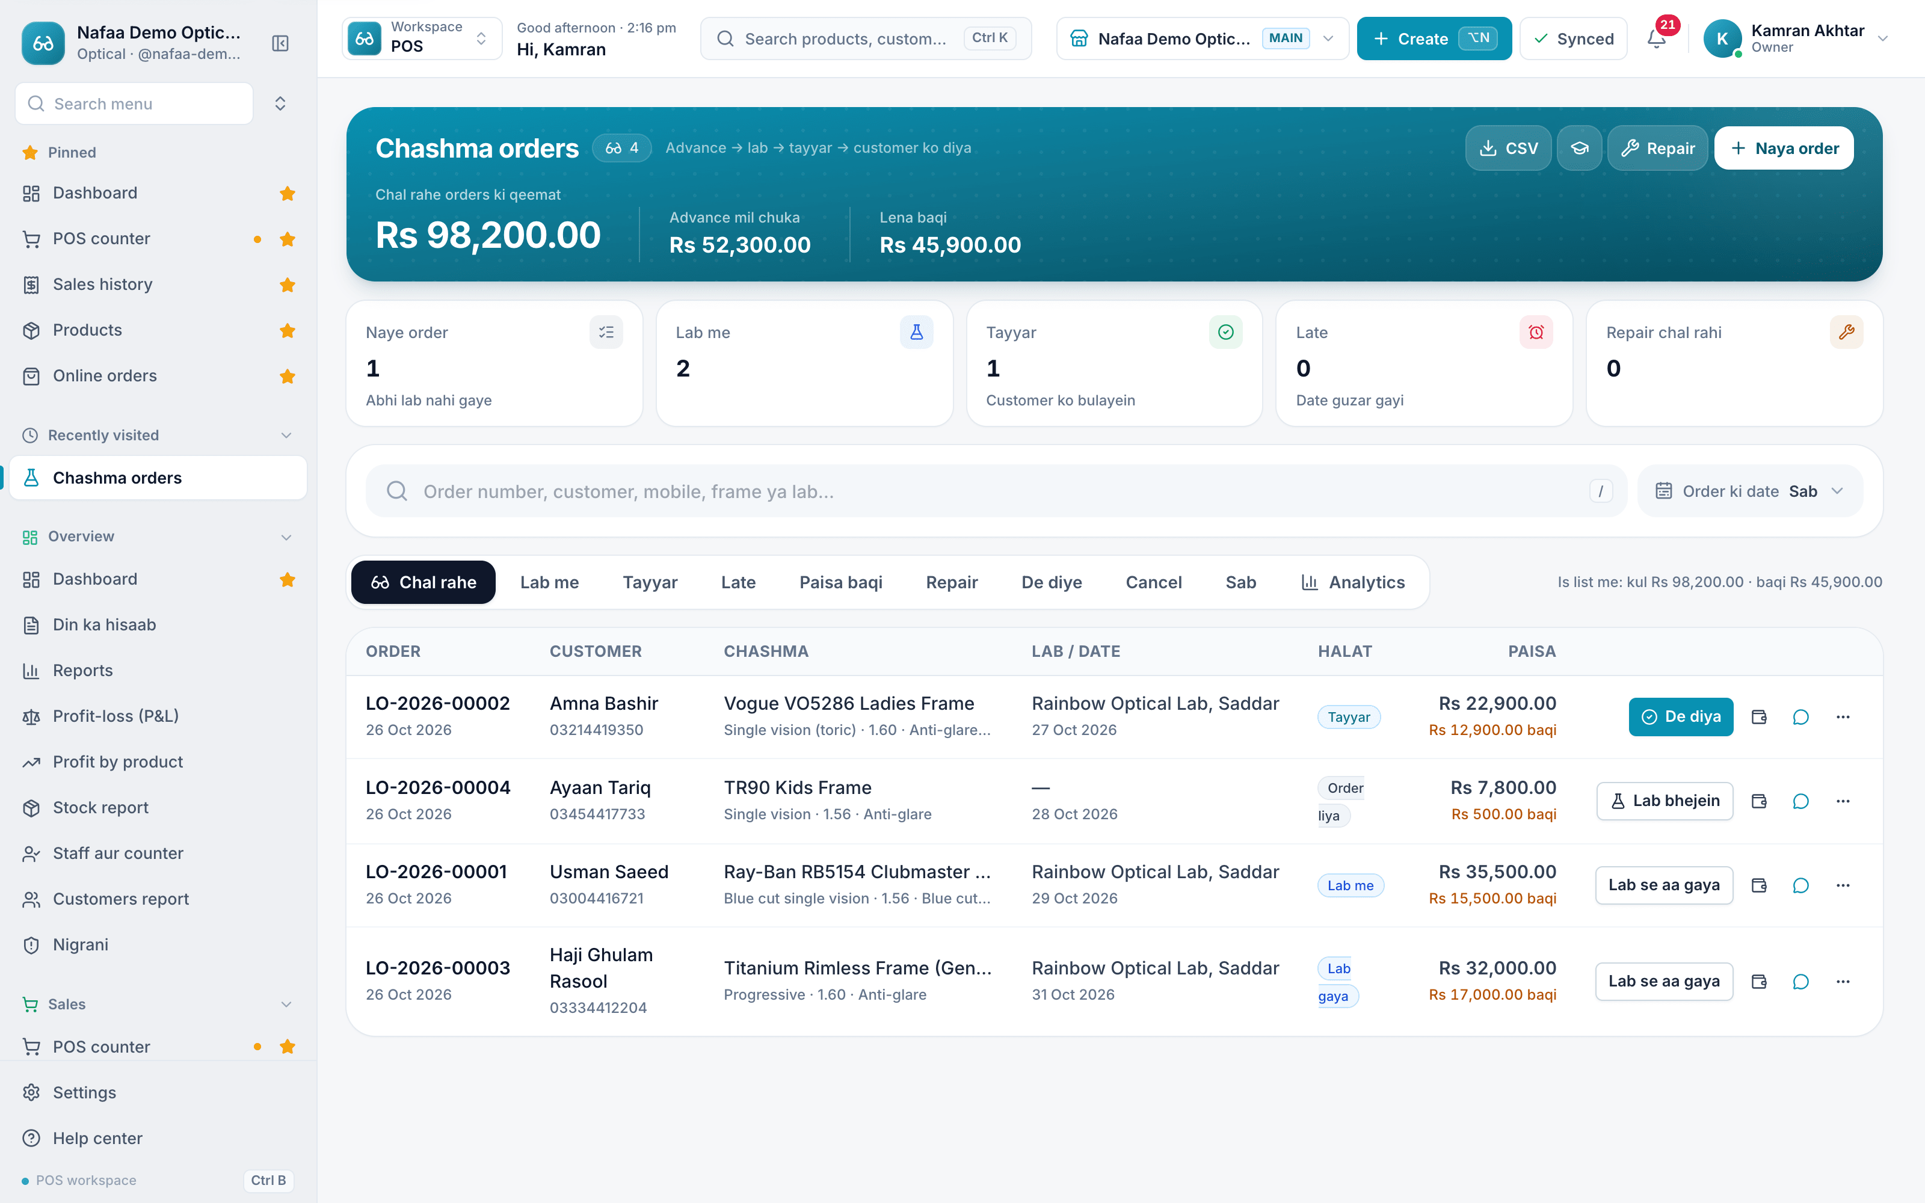The image size is (1925, 1203).
Task: Expand sidebar menu sort chevrons
Action: click(280, 103)
